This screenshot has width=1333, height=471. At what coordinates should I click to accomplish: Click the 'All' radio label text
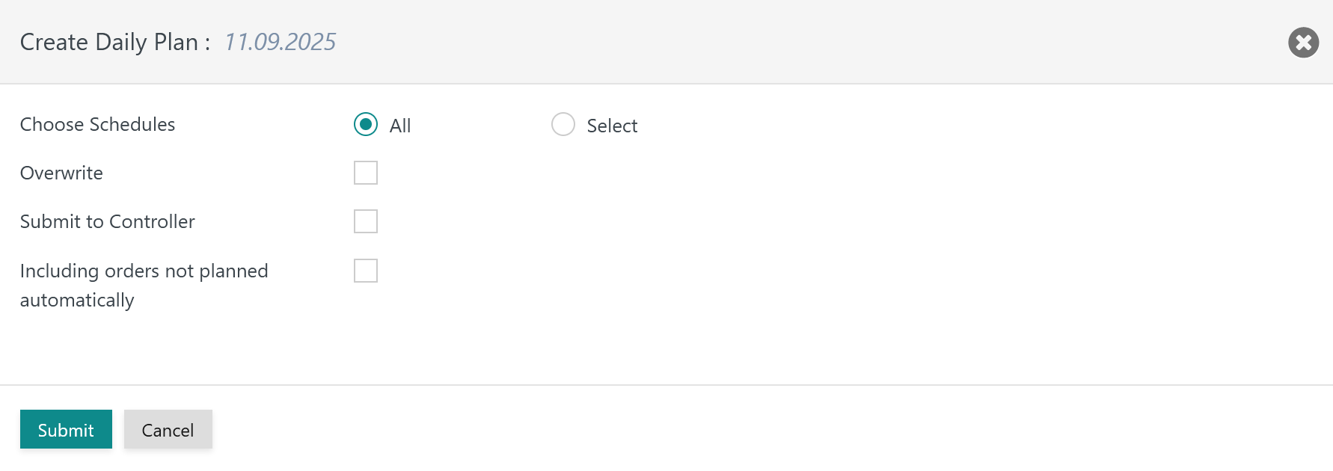tap(400, 126)
